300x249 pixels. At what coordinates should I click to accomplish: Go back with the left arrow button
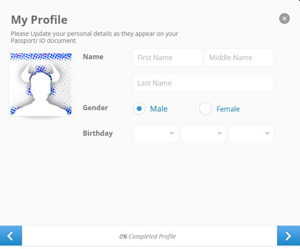pos(11,236)
